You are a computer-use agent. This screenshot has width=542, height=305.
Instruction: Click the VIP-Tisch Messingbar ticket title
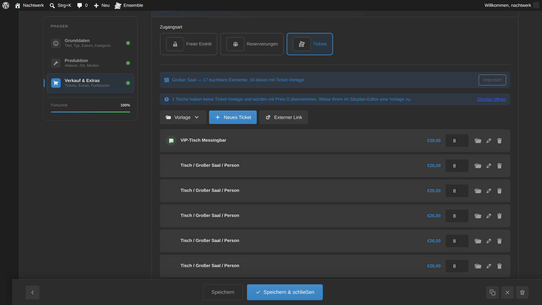[x=203, y=140]
